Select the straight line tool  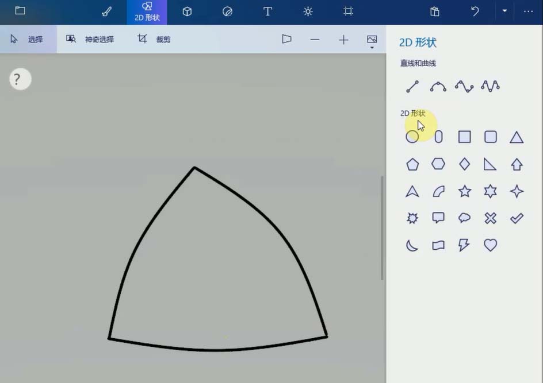(x=412, y=86)
